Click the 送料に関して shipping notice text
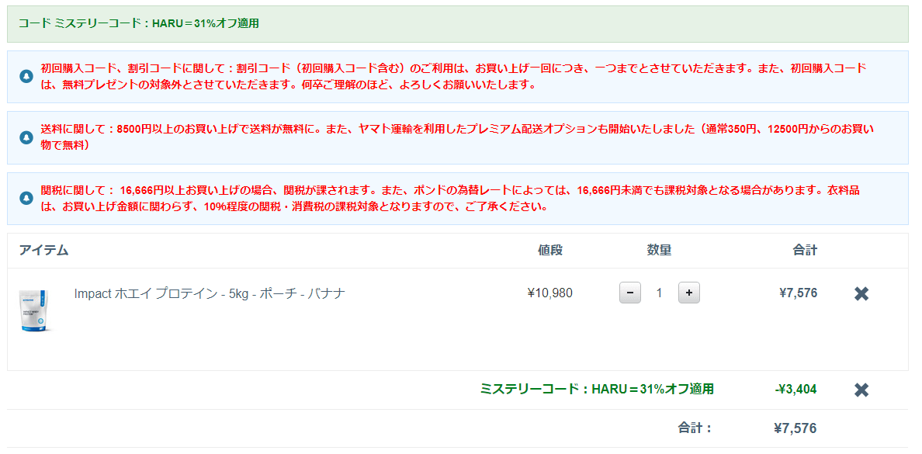The width and height of the screenshot is (922, 454). tap(457, 137)
